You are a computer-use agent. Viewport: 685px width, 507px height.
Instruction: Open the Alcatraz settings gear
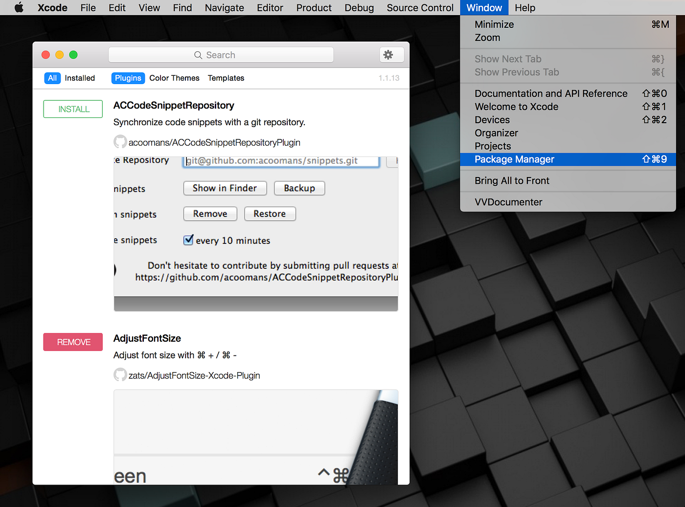(391, 55)
